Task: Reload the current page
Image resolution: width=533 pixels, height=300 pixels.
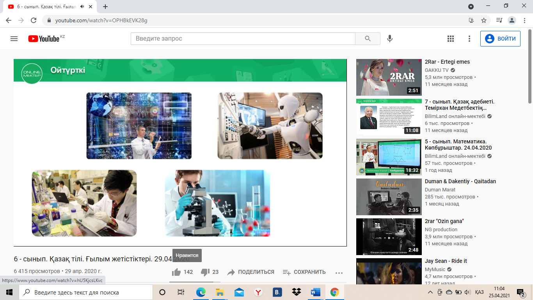Action: [34, 20]
